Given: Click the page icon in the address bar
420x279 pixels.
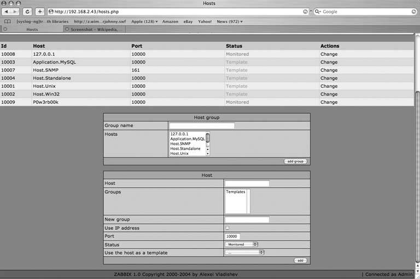Looking at the screenshot, I should coord(51,11).
